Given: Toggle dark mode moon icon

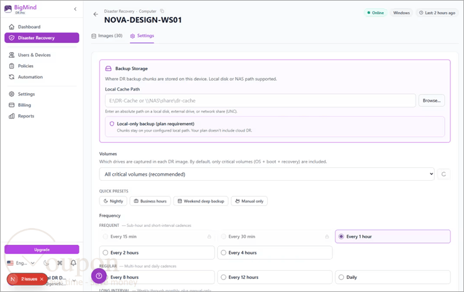Looking at the screenshot, I should point(46,263).
